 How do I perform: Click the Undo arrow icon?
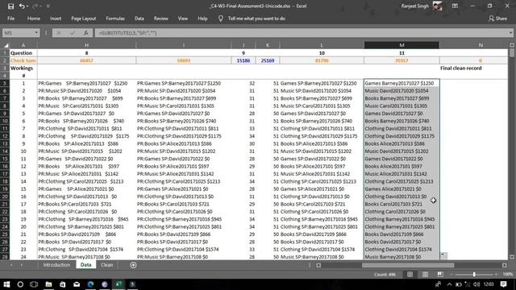[22, 6]
